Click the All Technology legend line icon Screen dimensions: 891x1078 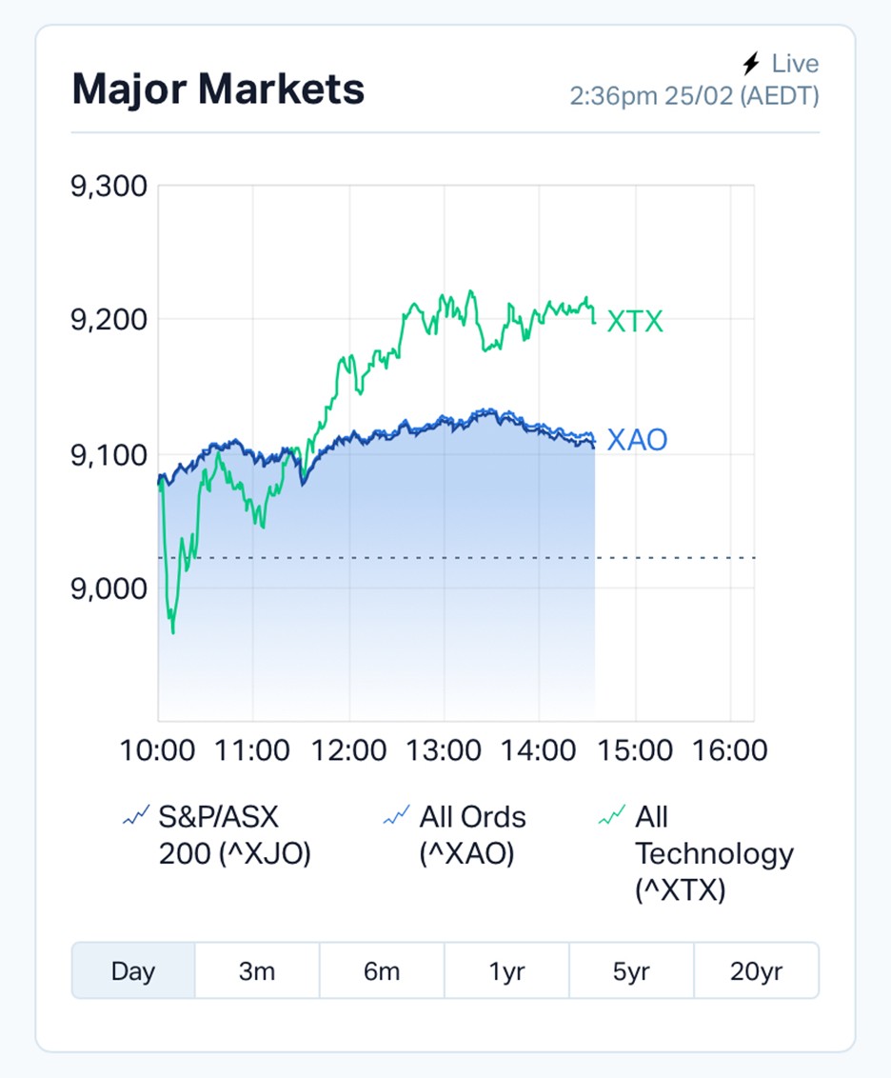(x=612, y=816)
